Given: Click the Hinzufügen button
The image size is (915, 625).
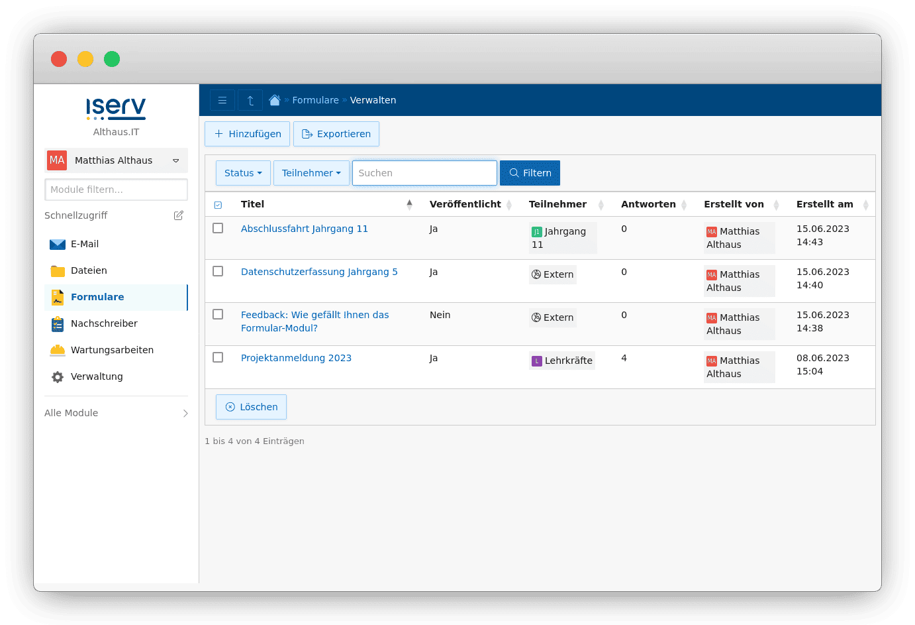Looking at the screenshot, I should (x=247, y=134).
